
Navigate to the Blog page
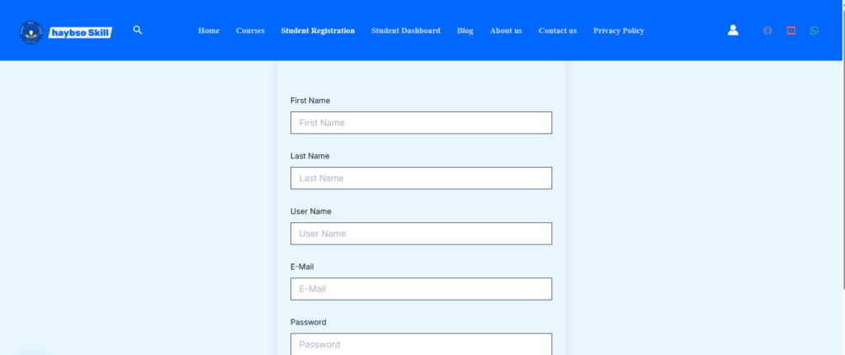[x=465, y=31]
